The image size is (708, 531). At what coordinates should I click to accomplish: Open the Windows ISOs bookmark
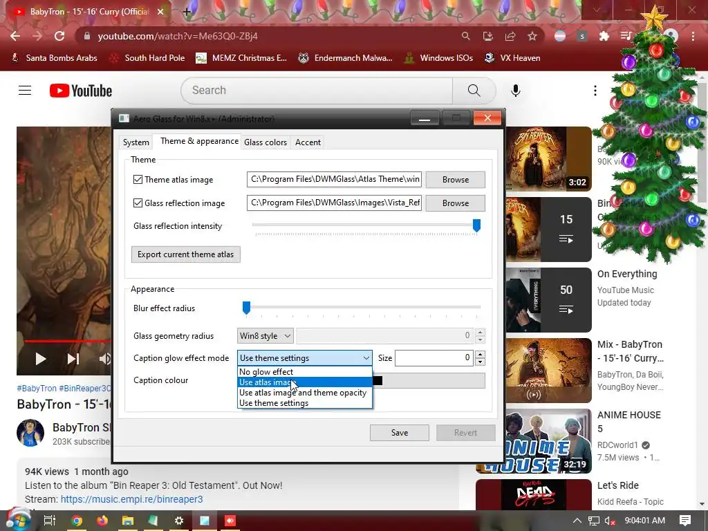click(x=438, y=58)
